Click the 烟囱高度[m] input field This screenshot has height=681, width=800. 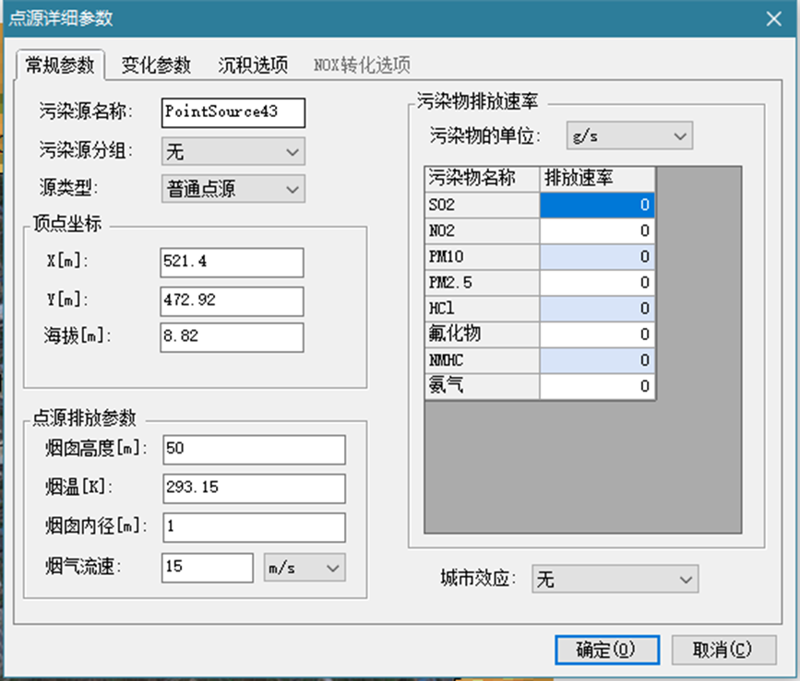pyautogui.click(x=253, y=450)
